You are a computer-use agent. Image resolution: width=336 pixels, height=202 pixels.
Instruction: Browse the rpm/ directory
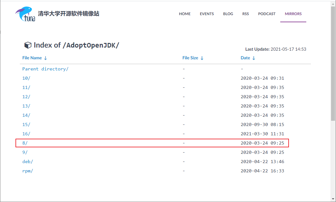(28, 171)
